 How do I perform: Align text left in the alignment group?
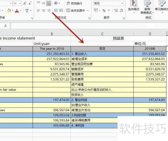(38, 10)
